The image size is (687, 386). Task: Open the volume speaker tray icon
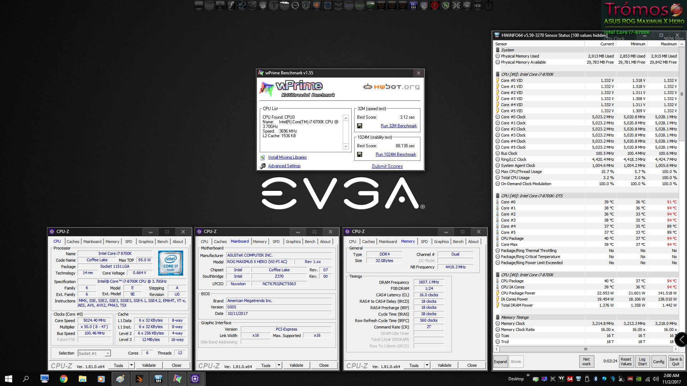tap(656, 379)
